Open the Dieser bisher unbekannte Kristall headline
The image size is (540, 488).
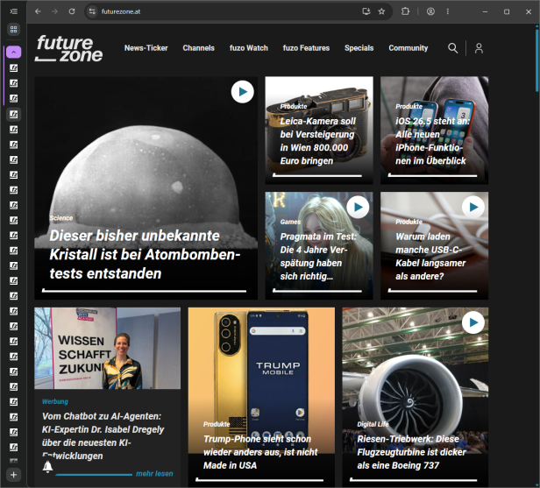[145, 255]
